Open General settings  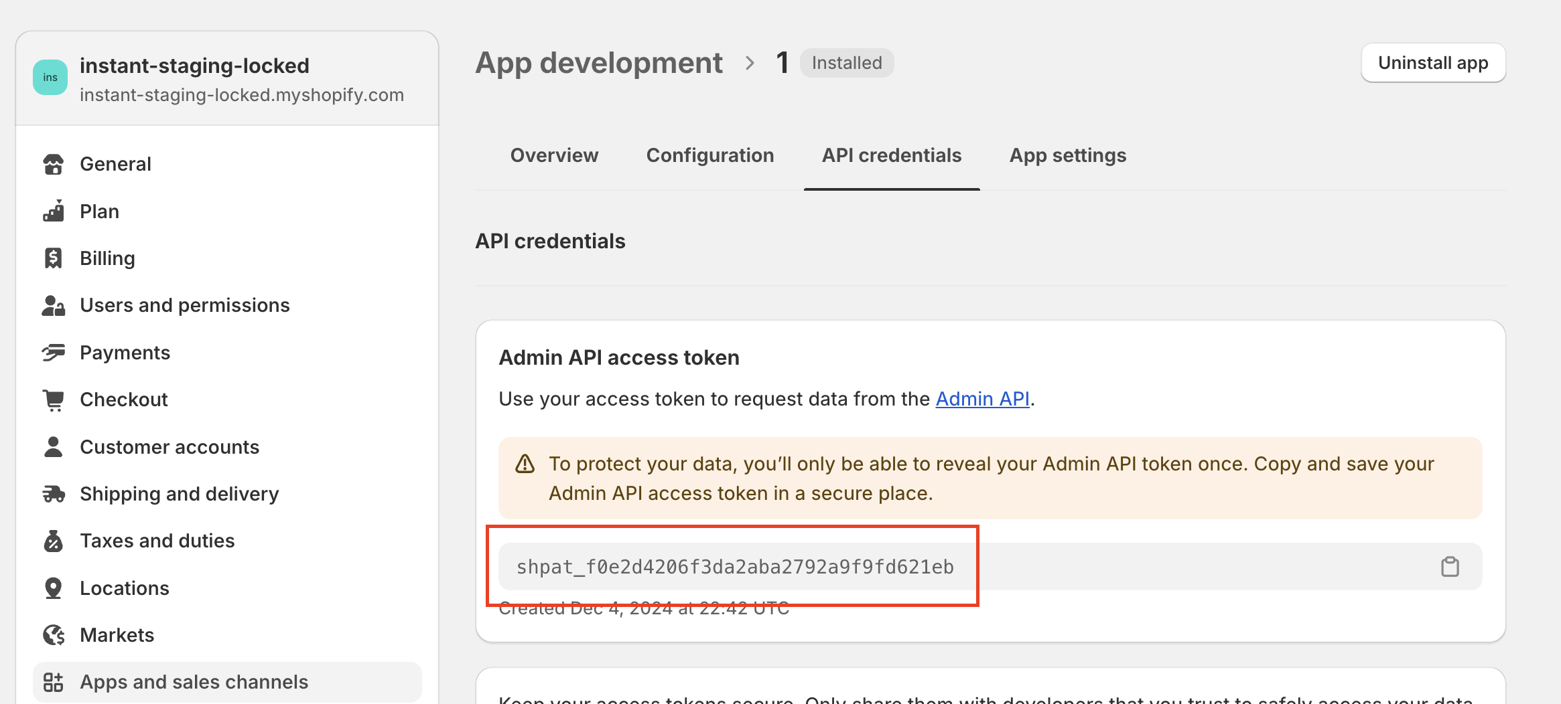click(x=228, y=164)
